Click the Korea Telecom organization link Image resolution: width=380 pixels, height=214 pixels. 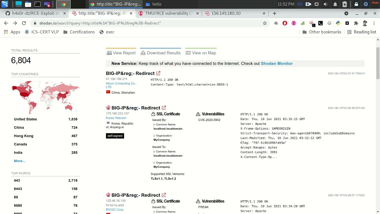[x=116, y=118]
